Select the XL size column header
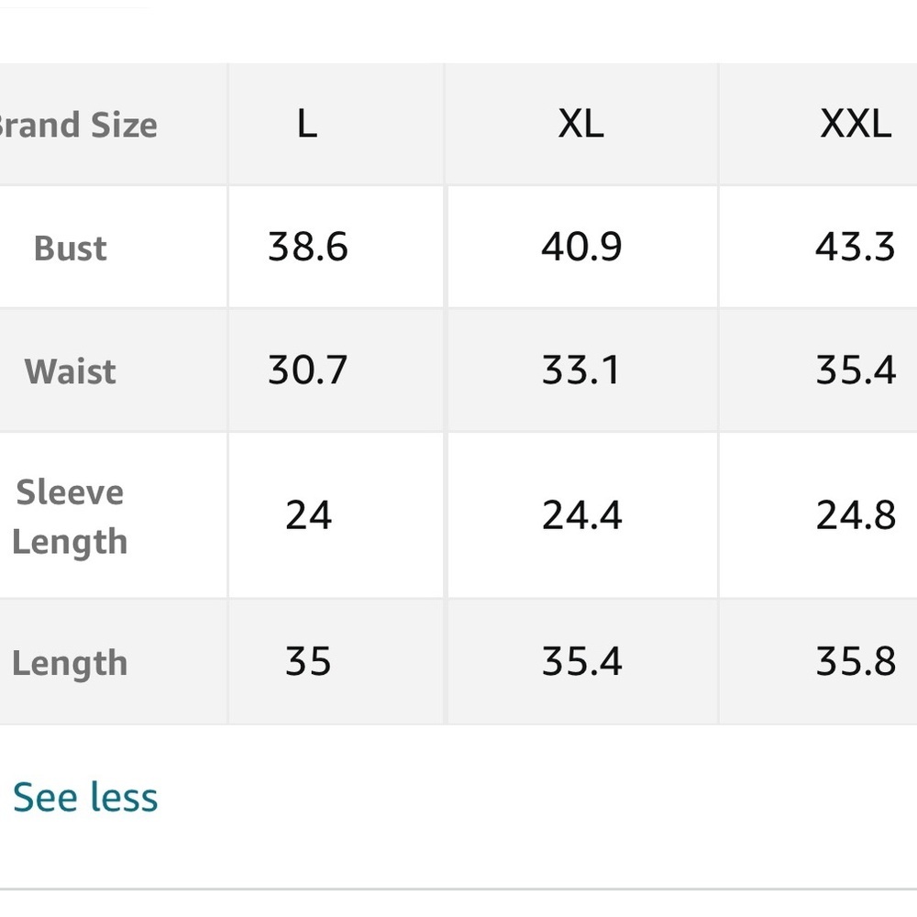This screenshot has width=917, height=917. click(x=580, y=125)
